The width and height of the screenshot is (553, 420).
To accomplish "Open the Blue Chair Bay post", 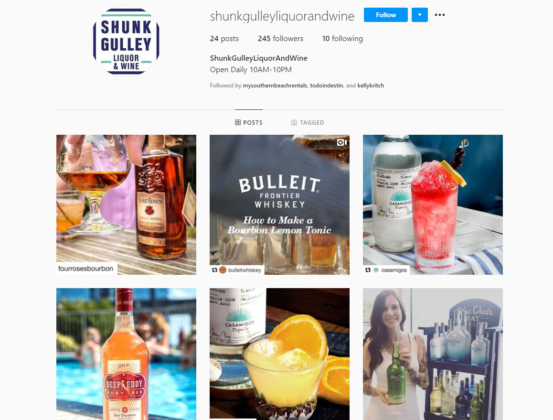I will click(433, 354).
